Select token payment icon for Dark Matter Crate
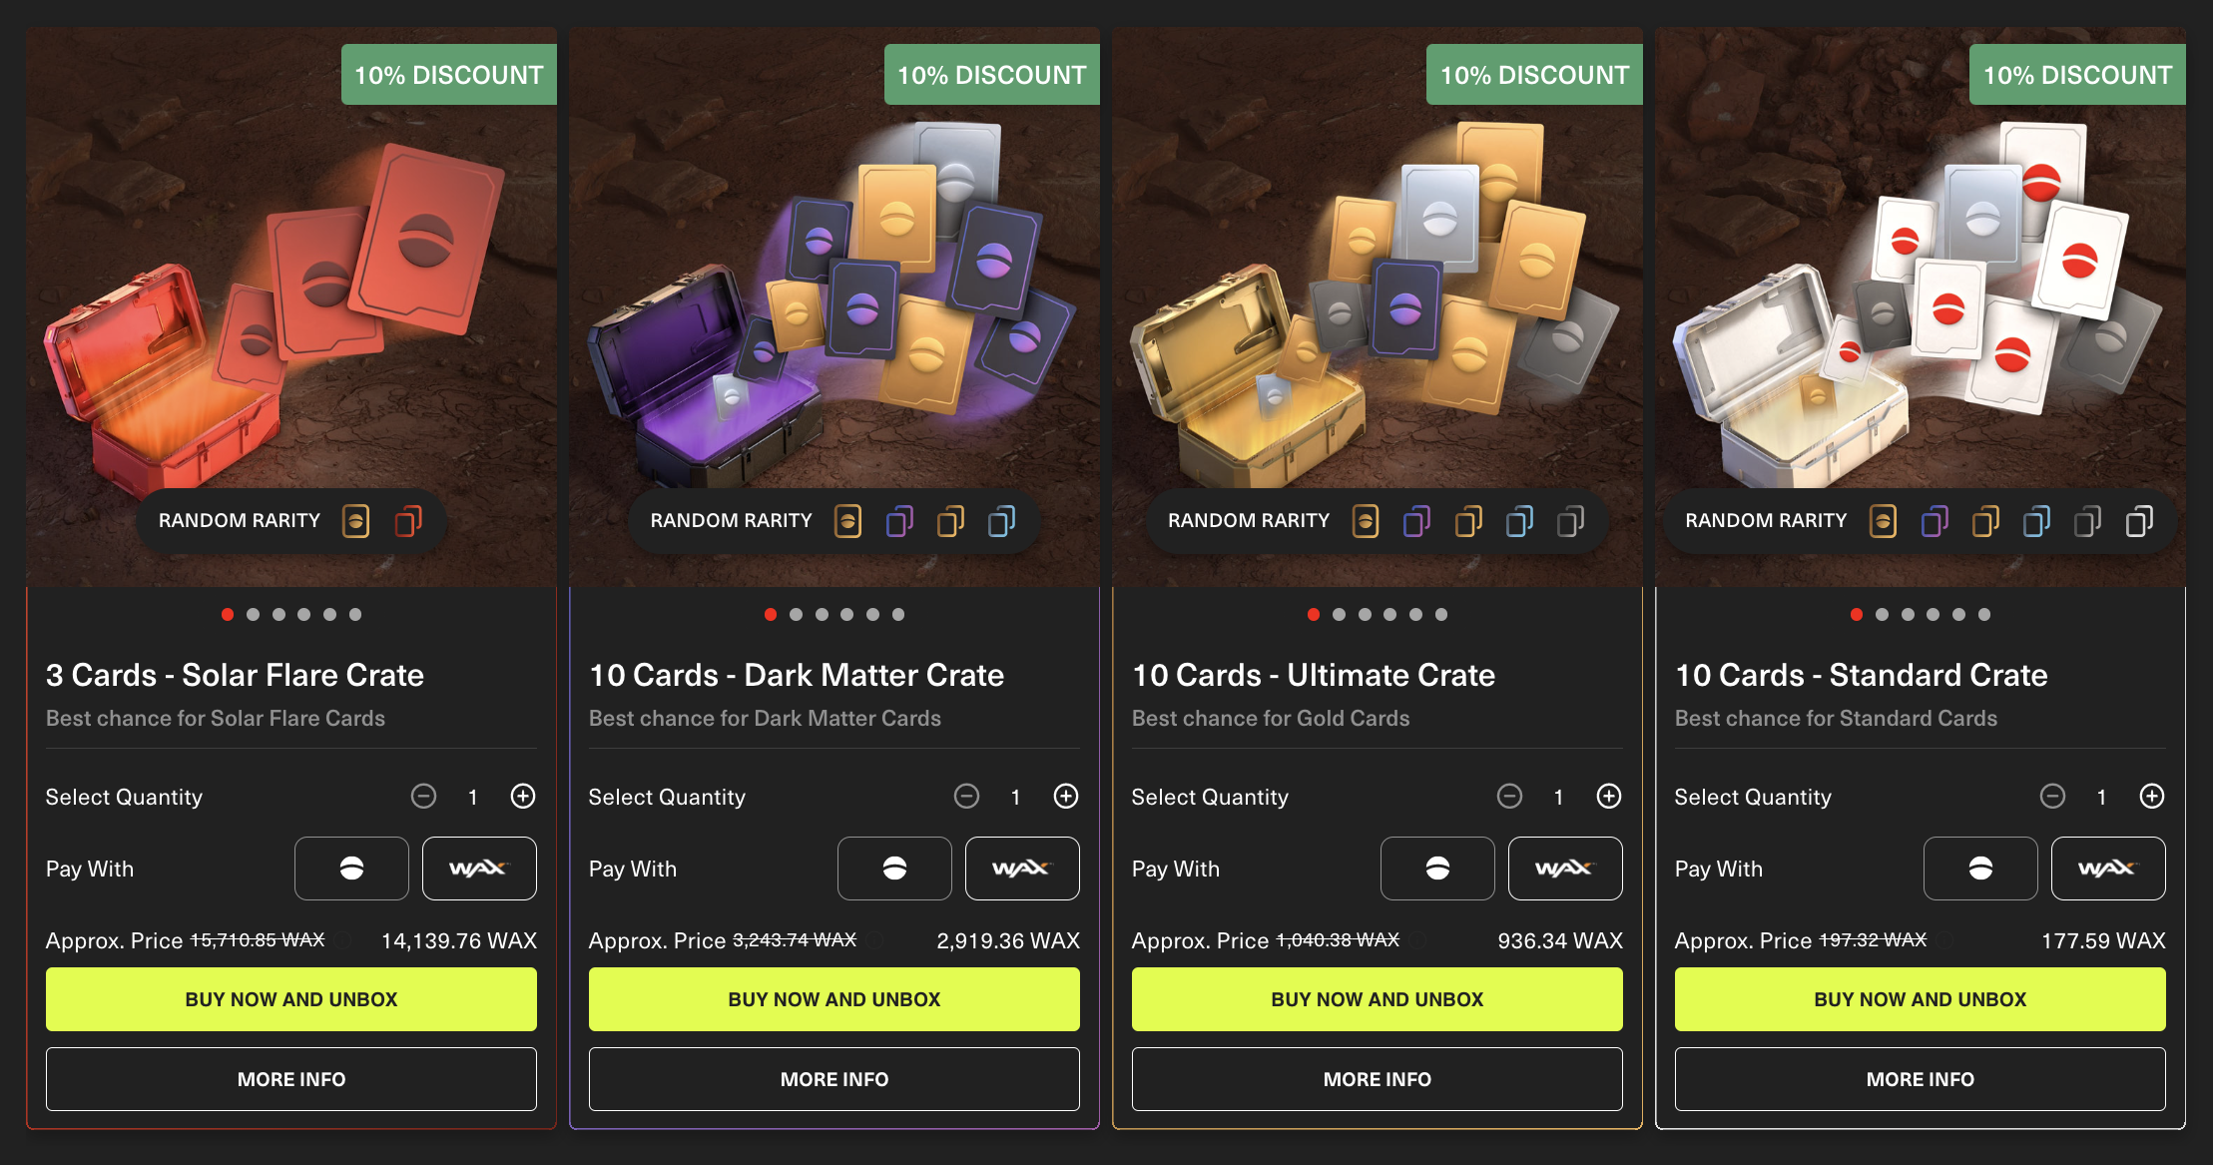 pos(894,869)
